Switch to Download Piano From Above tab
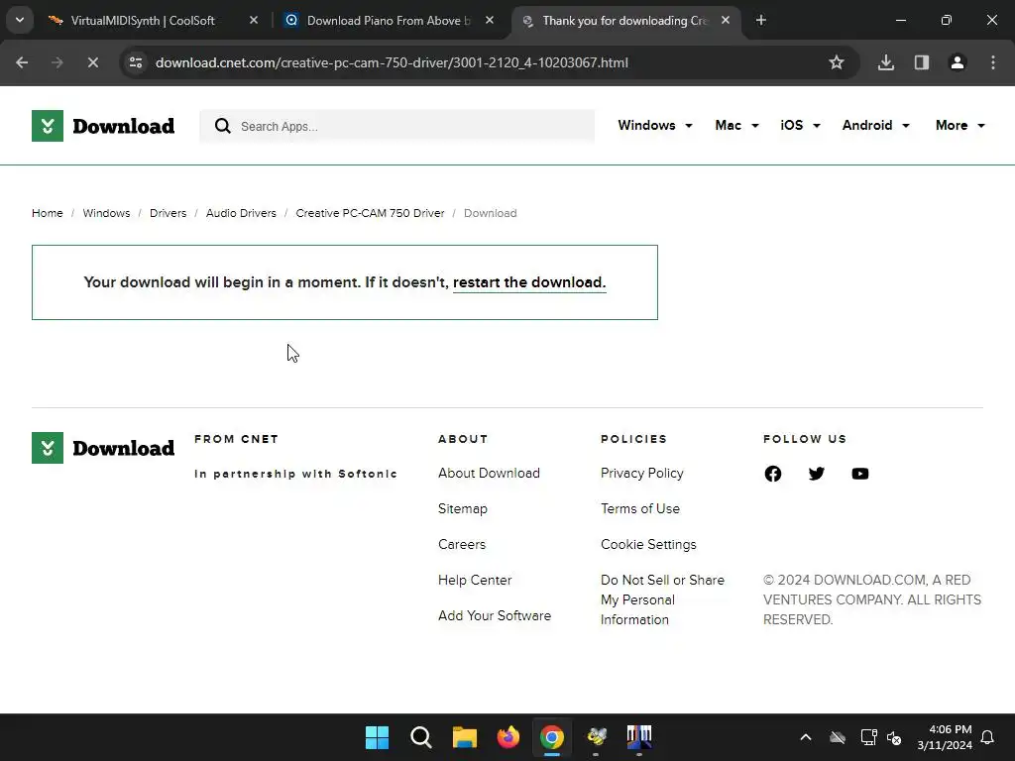Image resolution: width=1015 pixels, height=761 pixels. click(x=389, y=21)
